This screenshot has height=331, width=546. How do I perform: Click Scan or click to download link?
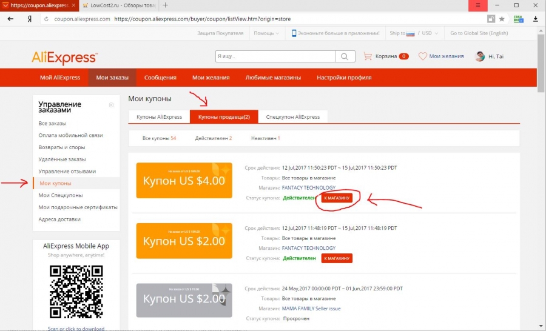(76, 329)
